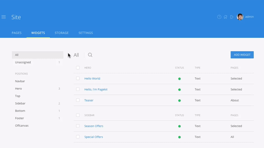Select all Hero widgets checkbox
The width and height of the screenshot is (264, 148).
(78, 68)
